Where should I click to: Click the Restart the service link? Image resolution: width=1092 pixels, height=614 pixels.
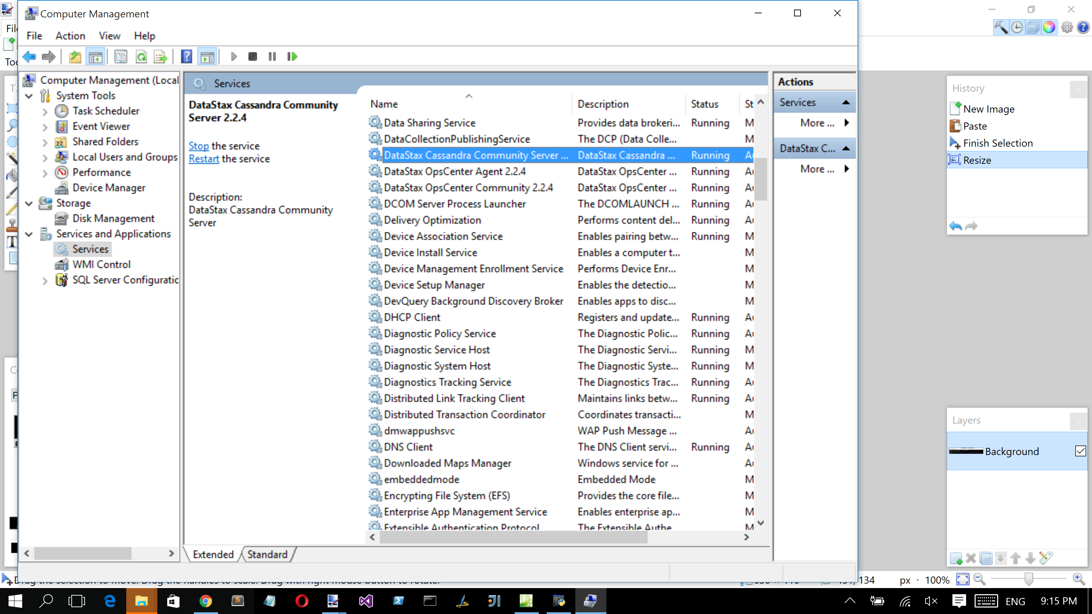204,159
